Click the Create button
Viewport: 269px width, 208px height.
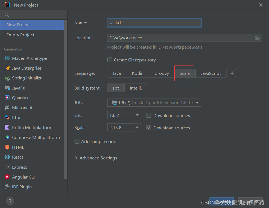click(x=222, y=201)
